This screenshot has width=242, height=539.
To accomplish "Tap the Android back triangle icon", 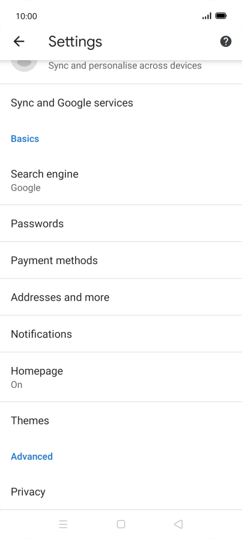I will (178, 524).
